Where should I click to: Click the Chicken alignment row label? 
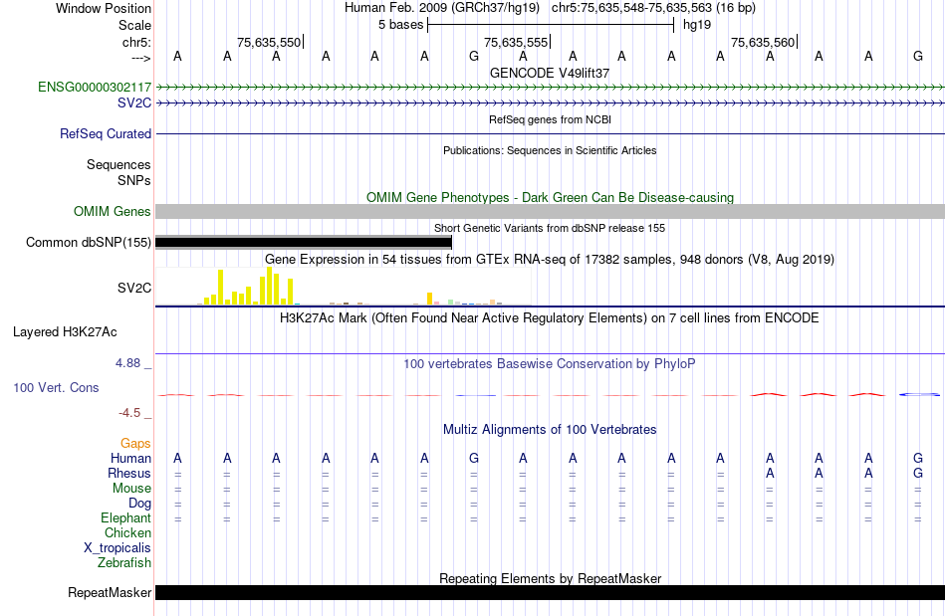[127, 533]
